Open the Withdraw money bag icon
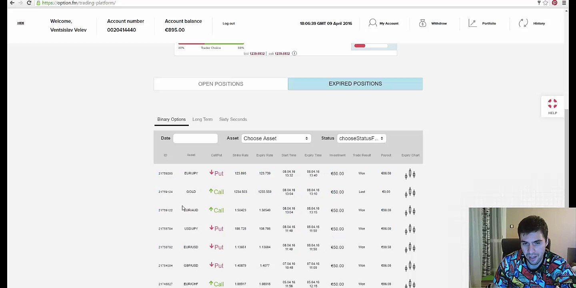 423,23
